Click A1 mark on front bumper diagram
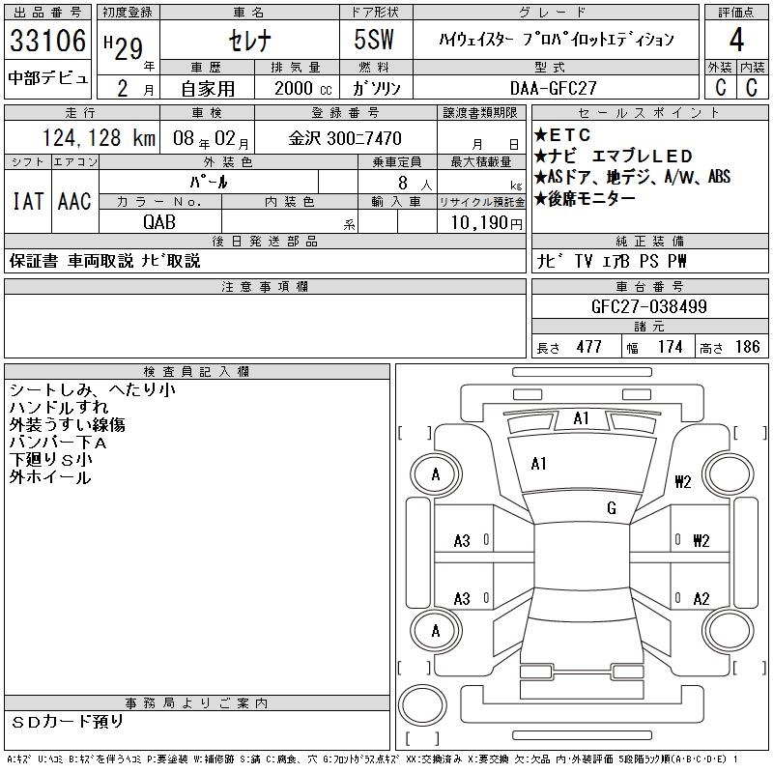Viewport: 773px width, 773px height. [582, 418]
